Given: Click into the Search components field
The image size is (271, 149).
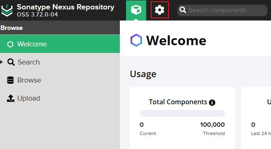Looking at the screenshot, I should pyautogui.click(x=222, y=10).
